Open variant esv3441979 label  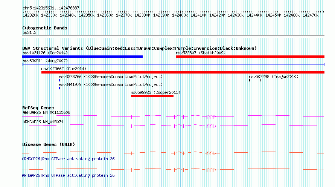pos(111,84)
